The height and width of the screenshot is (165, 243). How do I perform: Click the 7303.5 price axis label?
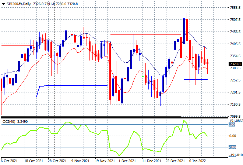[x=235, y=68]
